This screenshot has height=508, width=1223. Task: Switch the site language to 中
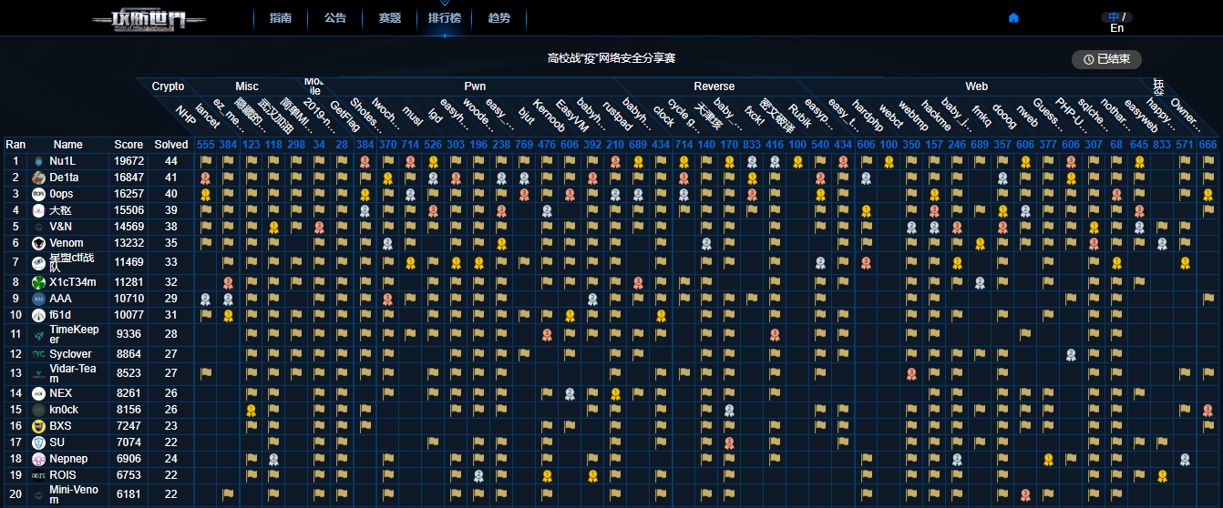1114,16
